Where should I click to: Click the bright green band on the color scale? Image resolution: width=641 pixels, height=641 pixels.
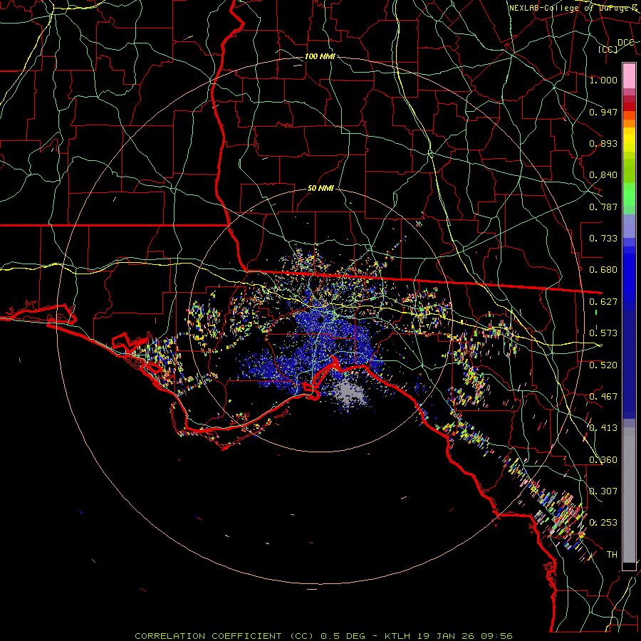(x=629, y=195)
